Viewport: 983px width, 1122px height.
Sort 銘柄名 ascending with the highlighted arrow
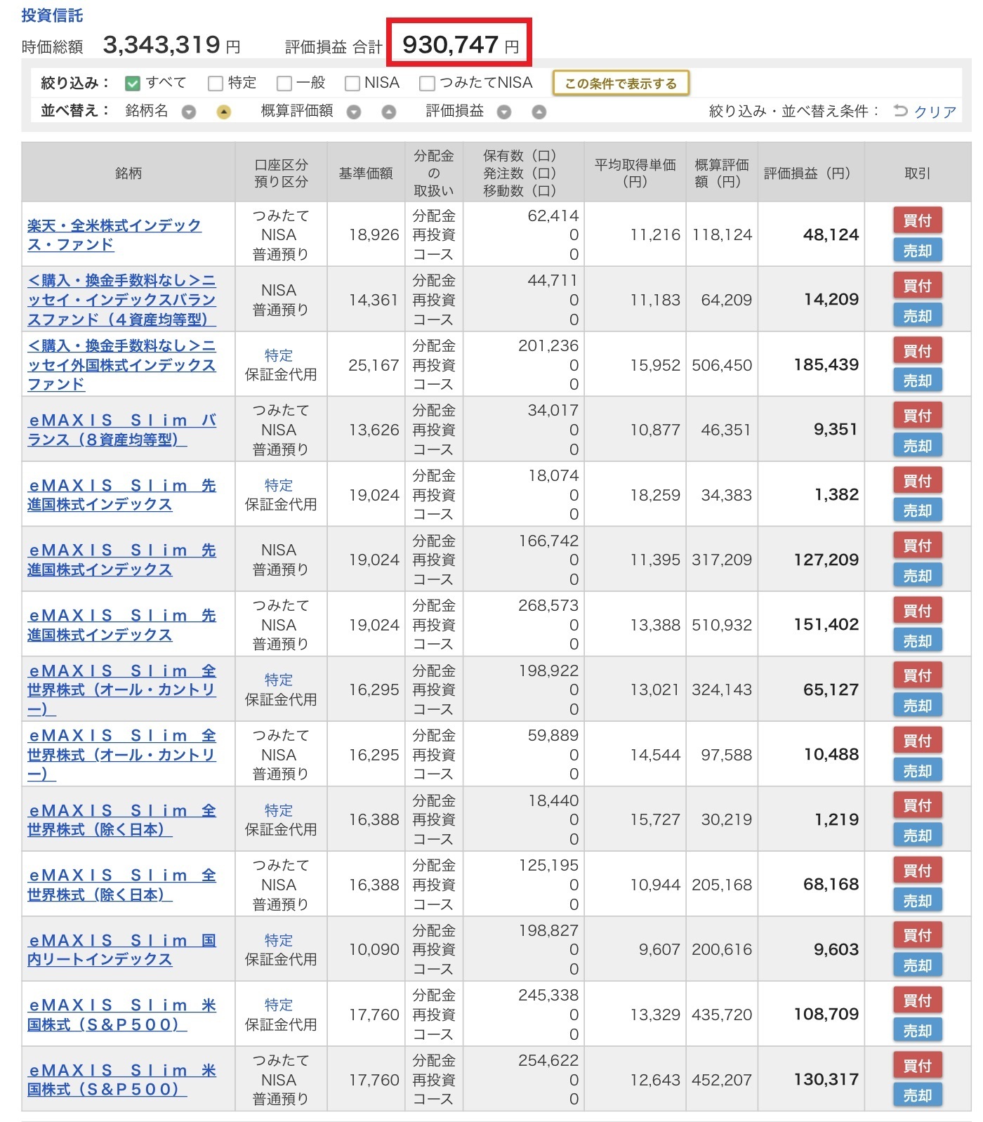tap(223, 112)
